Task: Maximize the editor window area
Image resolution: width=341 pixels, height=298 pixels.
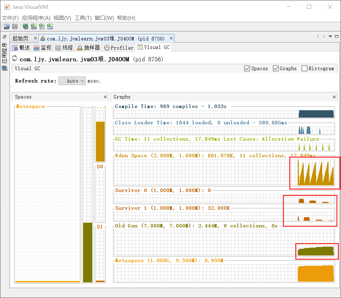Action: pyautogui.click(x=337, y=36)
